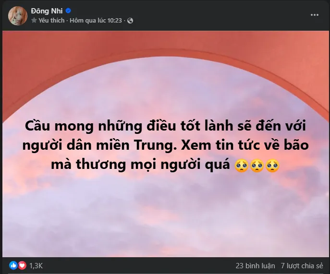Click Đông Nhi's profile avatar
330x274 pixels.
point(18,16)
